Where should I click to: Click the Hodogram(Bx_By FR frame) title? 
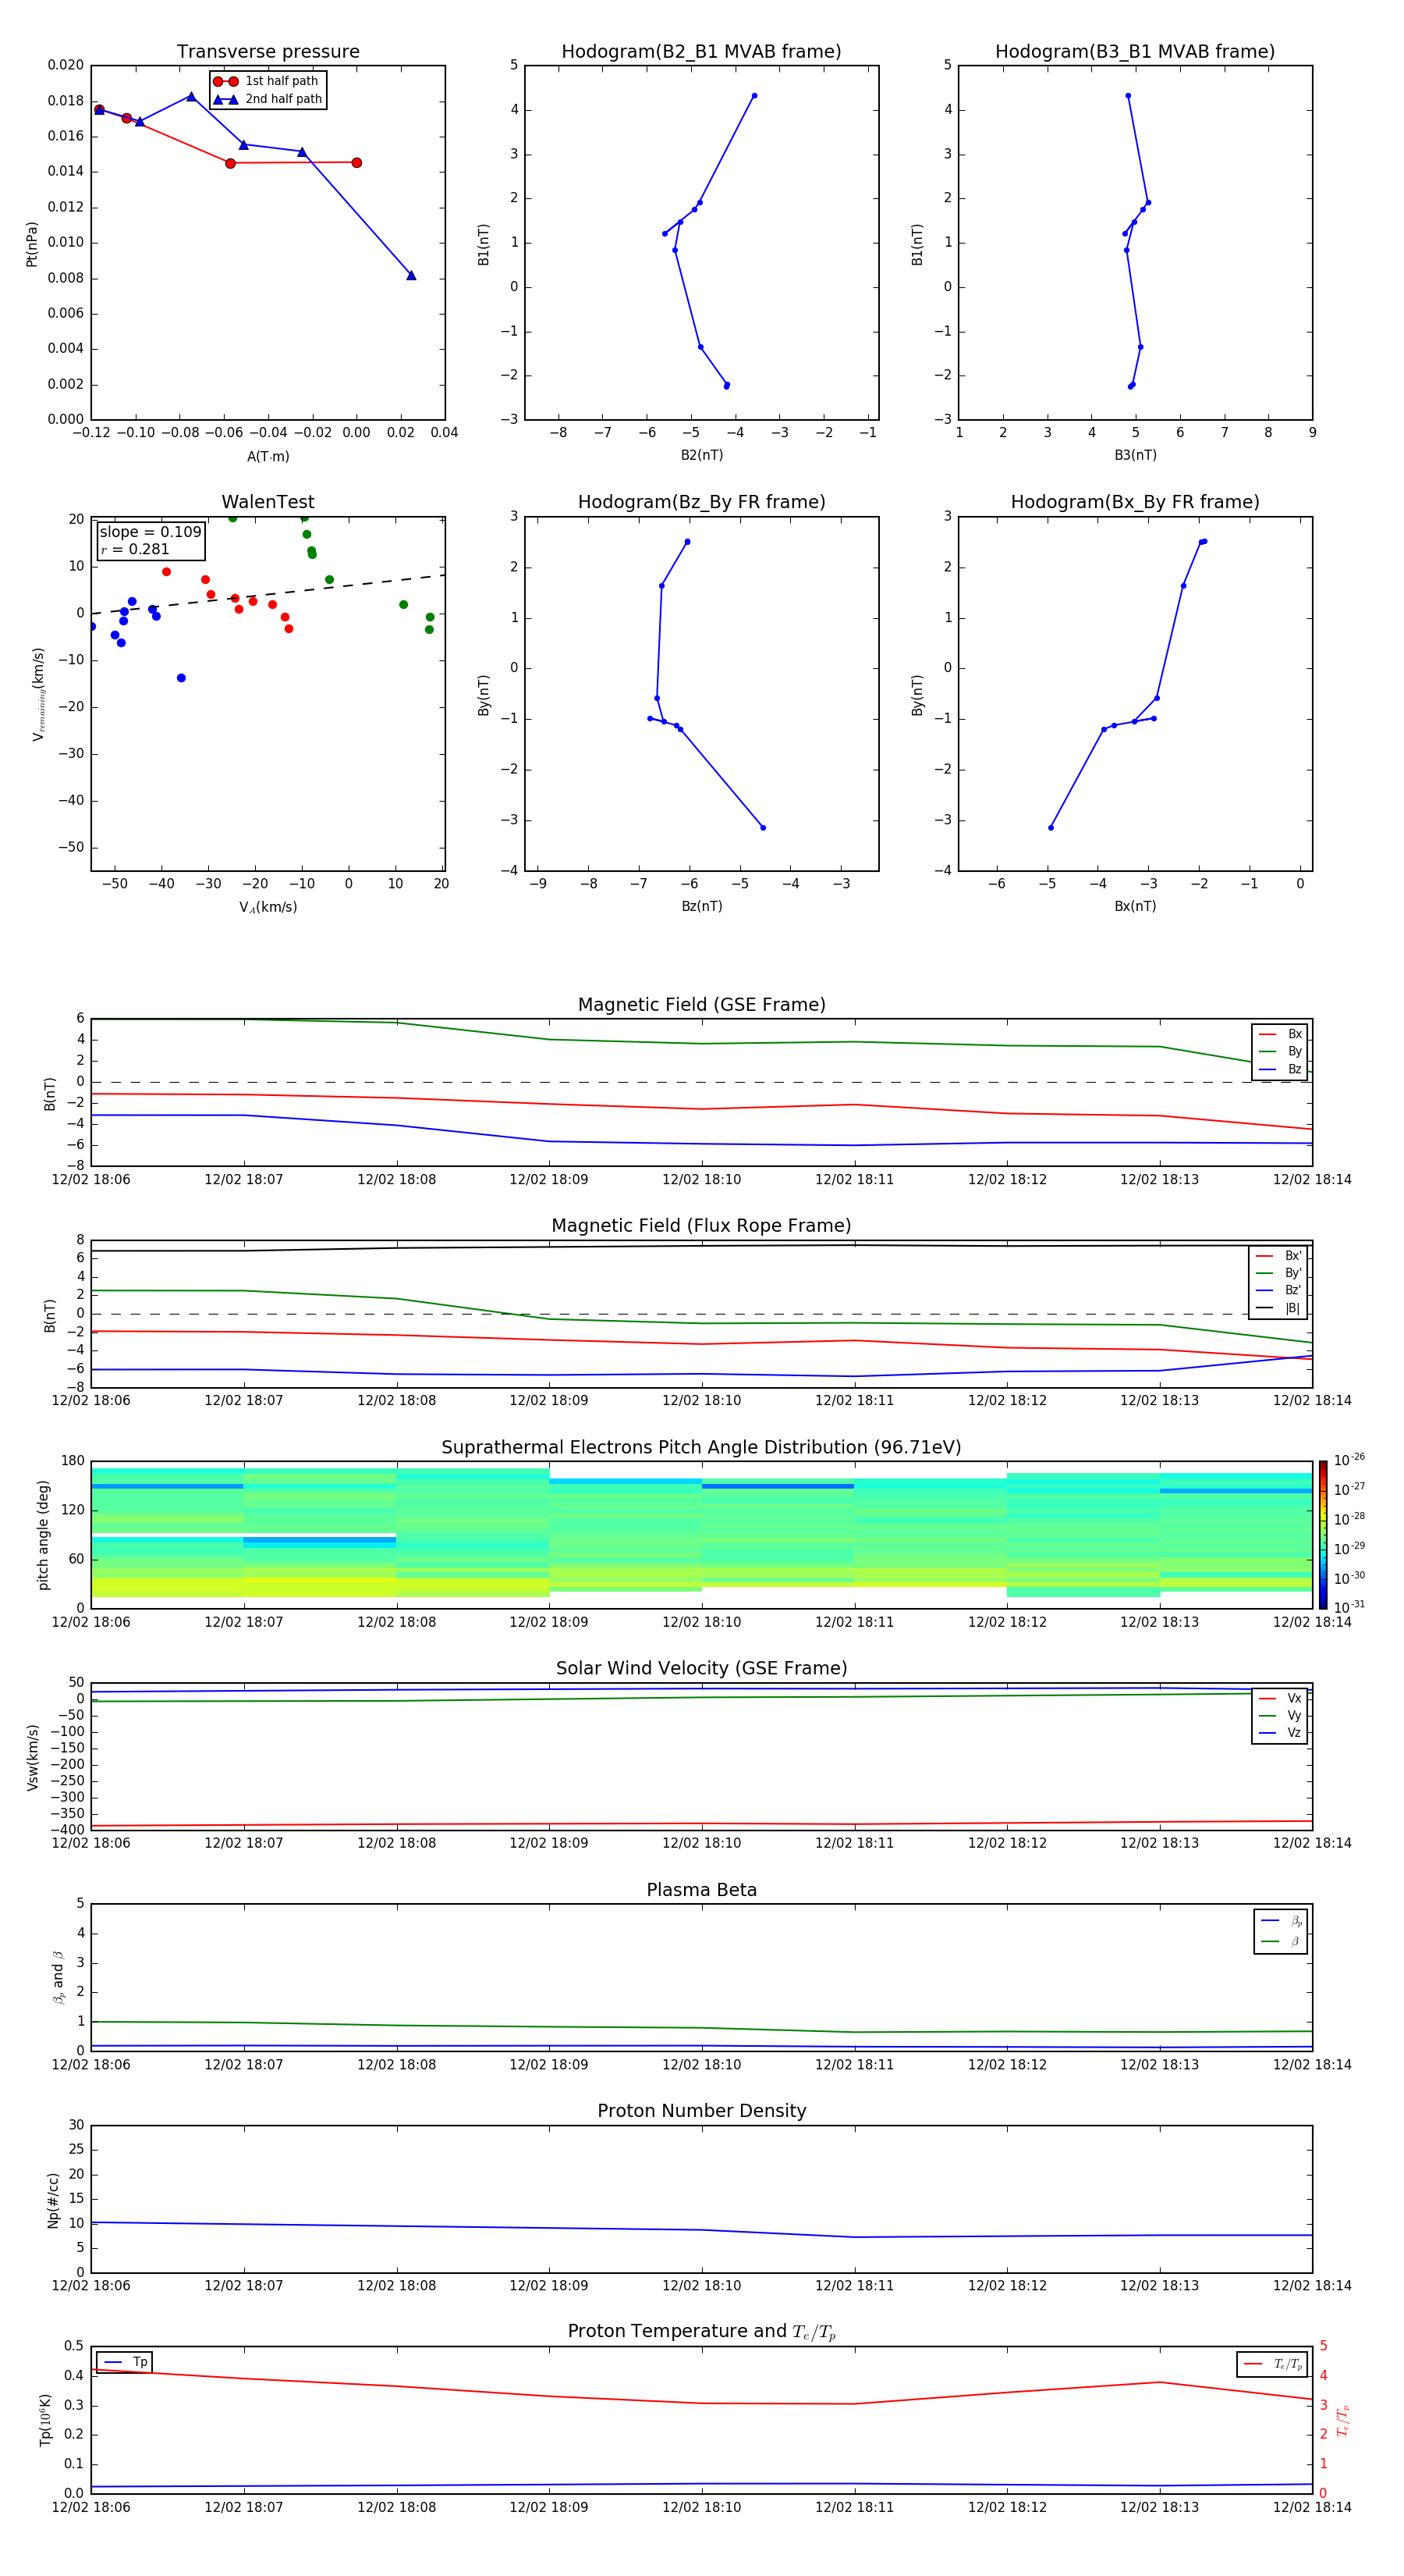[x=1135, y=502]
